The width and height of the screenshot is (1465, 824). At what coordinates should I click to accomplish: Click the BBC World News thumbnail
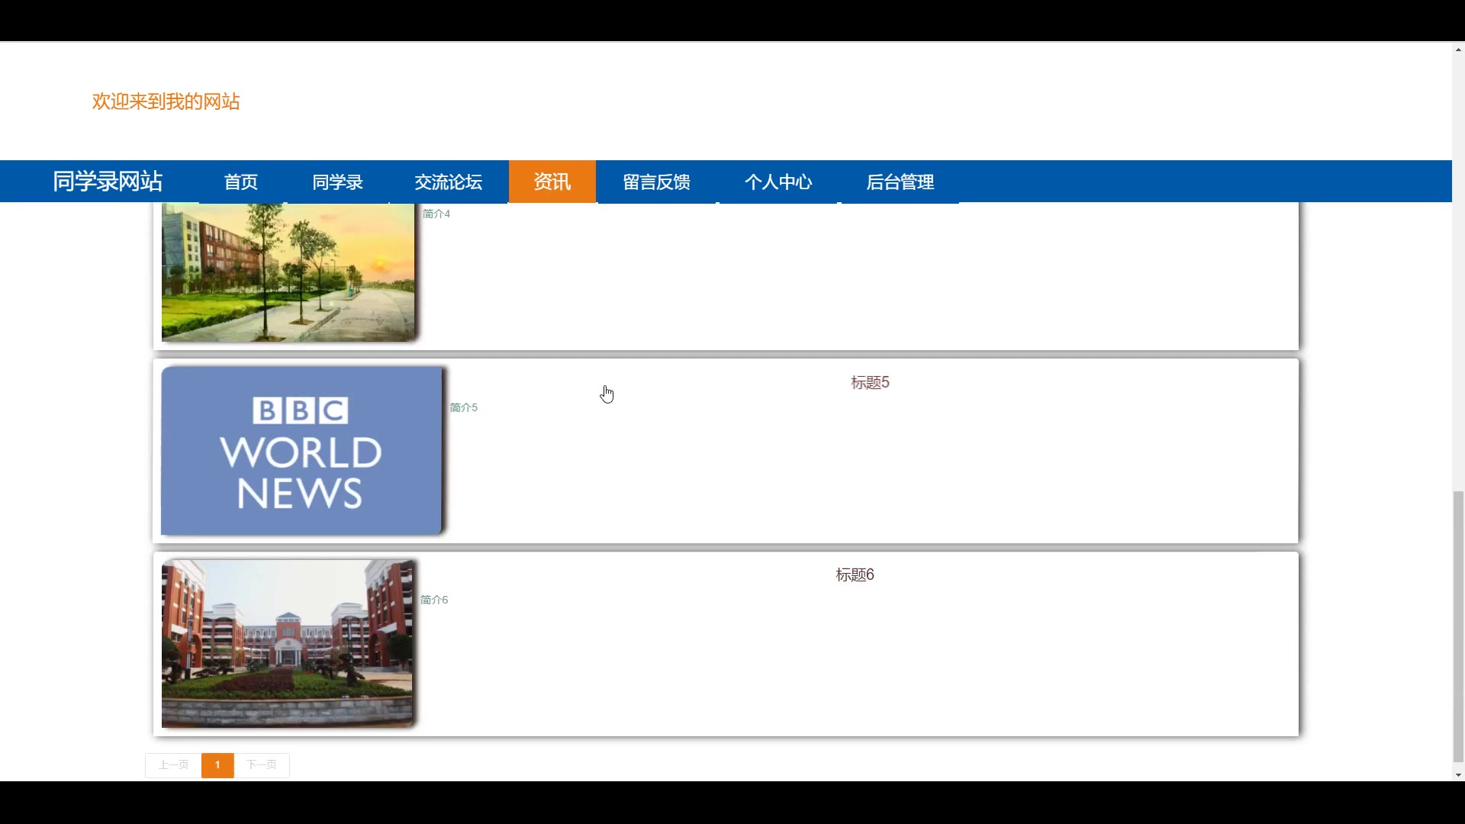(x=301, y=451)
